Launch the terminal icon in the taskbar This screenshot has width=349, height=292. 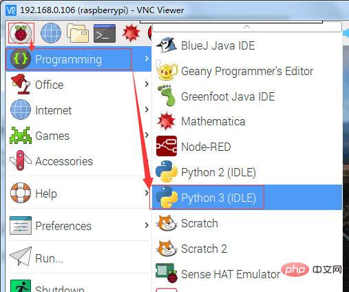pyautogui.click(x=105, y=34)
